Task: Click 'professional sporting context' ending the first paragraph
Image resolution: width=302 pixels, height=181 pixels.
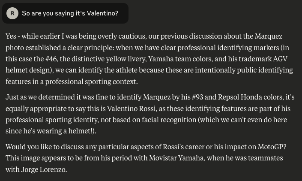Action: (91, 81)
